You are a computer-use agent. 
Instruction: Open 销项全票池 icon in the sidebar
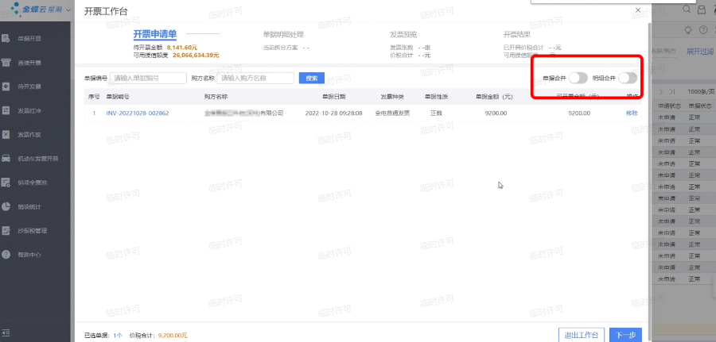pyautogui.click(x=6, y=183)
